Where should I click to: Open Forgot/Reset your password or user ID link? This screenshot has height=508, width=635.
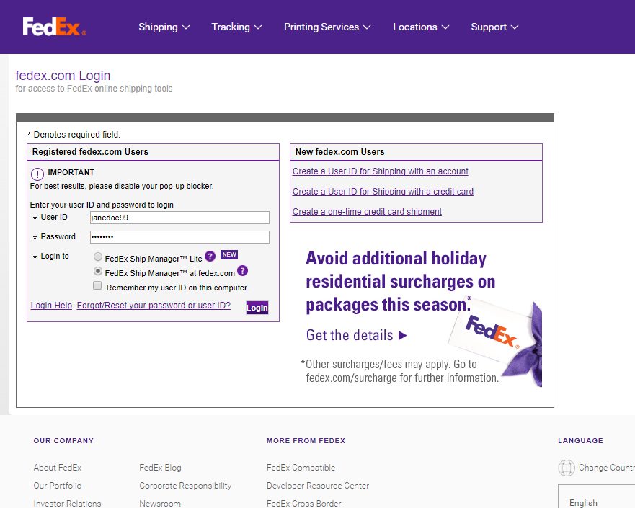coord(154,306)
